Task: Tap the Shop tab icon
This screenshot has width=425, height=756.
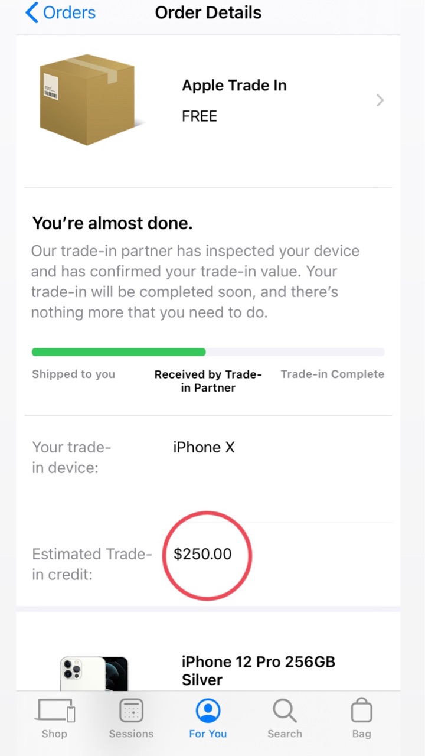Action: (x=54, y=711)
